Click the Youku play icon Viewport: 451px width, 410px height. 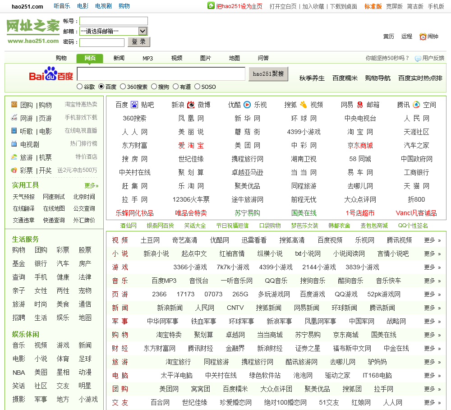coord(247,105)
